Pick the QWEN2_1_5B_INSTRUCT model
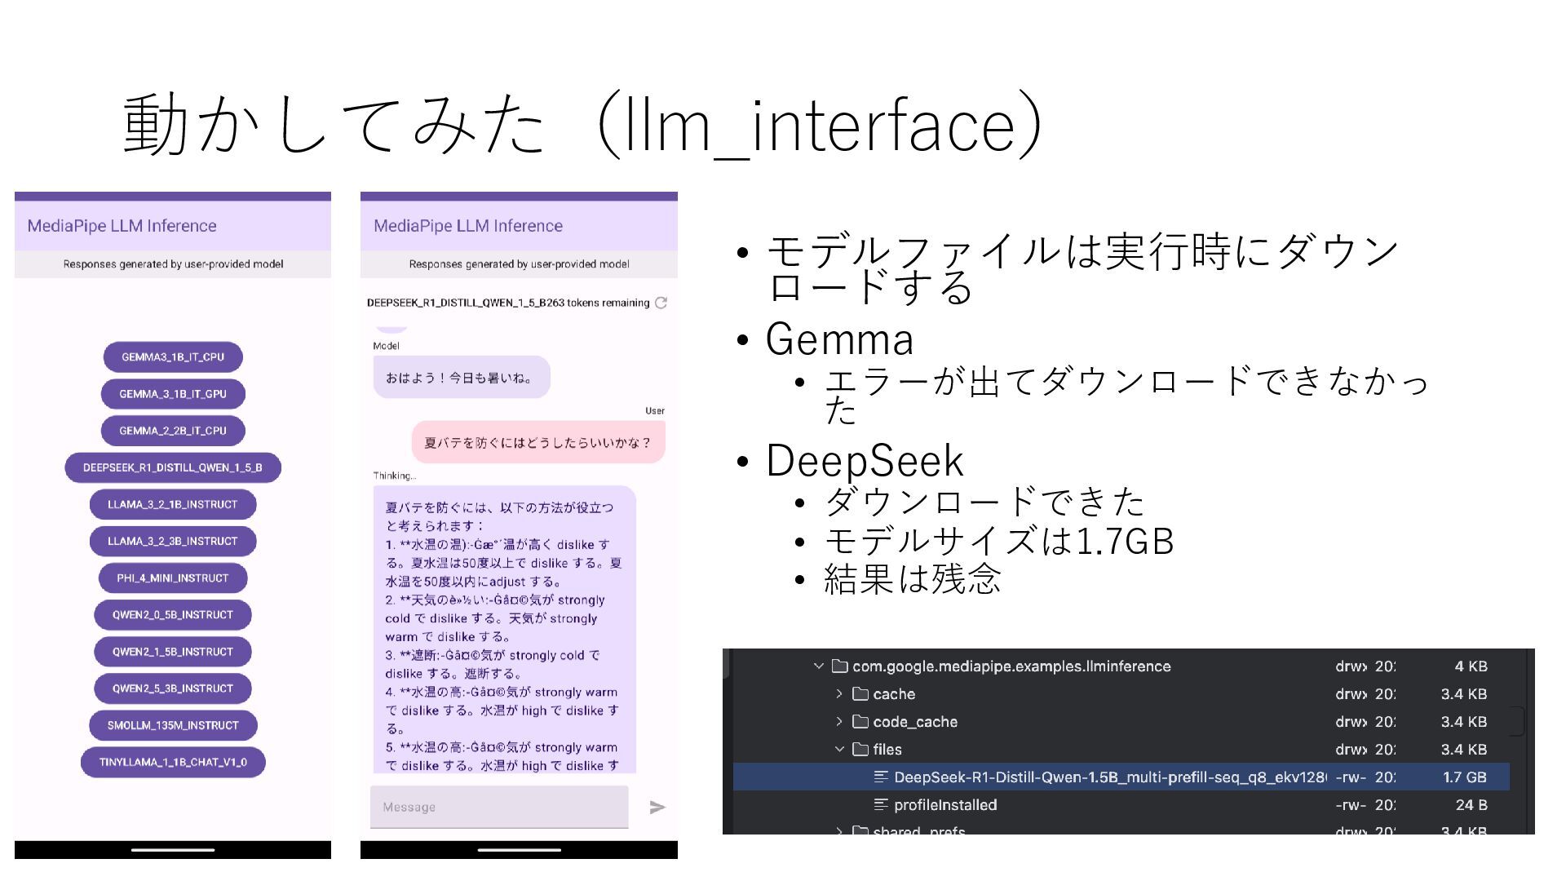Screen dimensions: 1566x881 [173, 651]
